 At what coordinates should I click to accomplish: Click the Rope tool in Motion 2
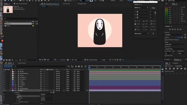point(153,27)
